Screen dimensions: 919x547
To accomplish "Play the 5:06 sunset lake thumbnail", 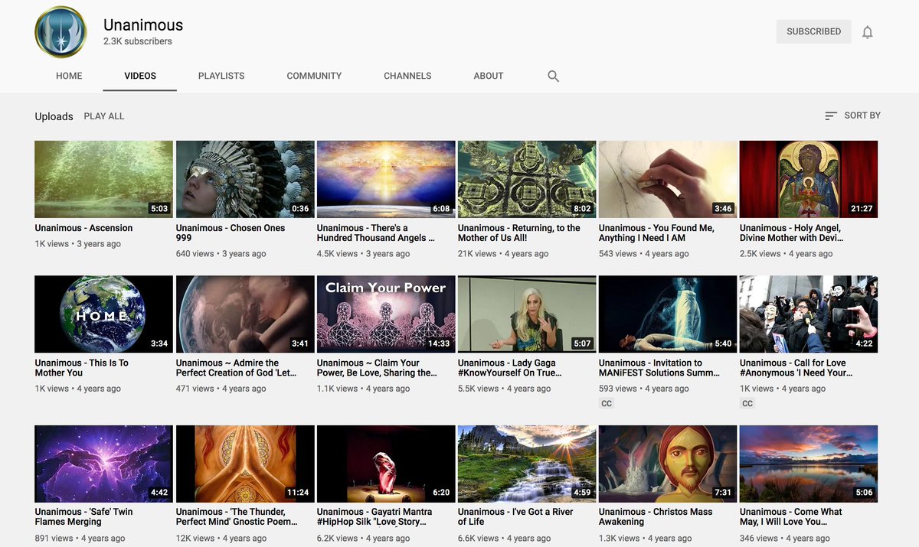I will pos(809,464).
